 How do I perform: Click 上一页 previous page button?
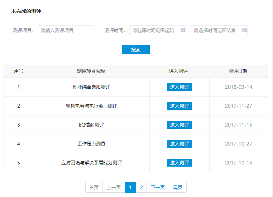[114, 187]
